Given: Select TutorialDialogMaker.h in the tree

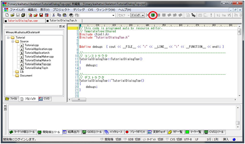Looking at the screenshot, I should tap(38, 60).
